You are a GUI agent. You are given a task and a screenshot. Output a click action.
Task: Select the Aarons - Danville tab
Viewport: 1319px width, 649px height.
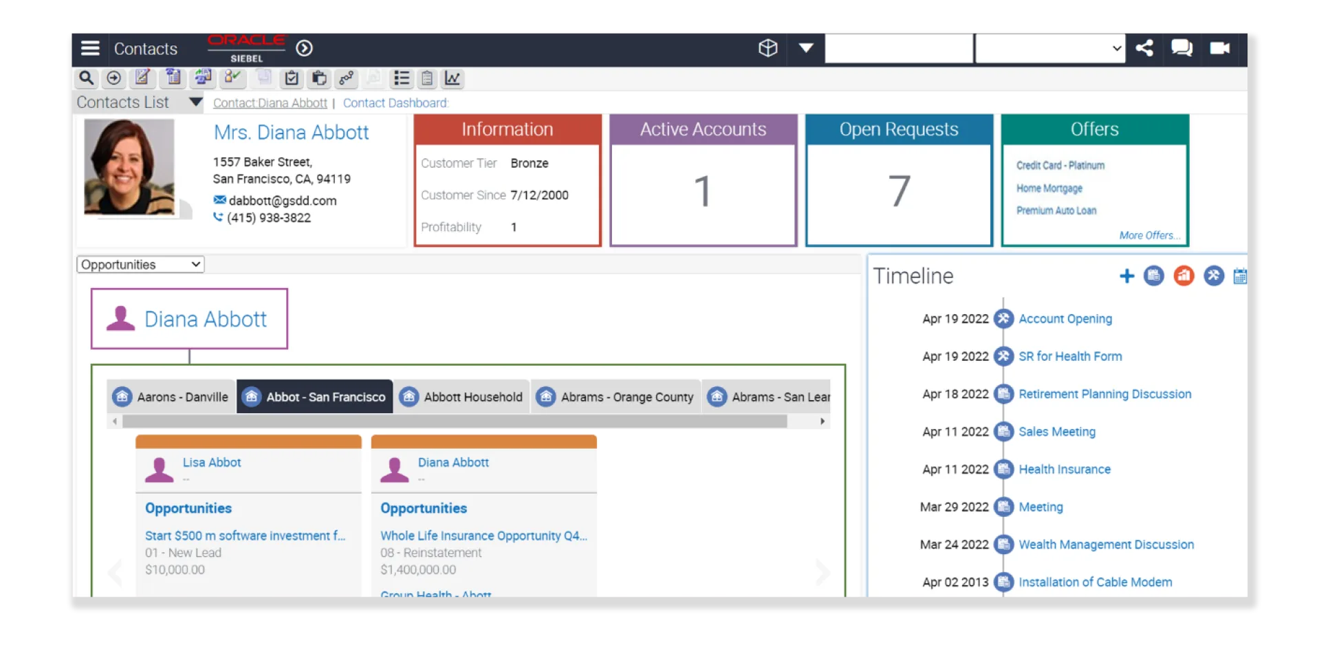(171, 397)
